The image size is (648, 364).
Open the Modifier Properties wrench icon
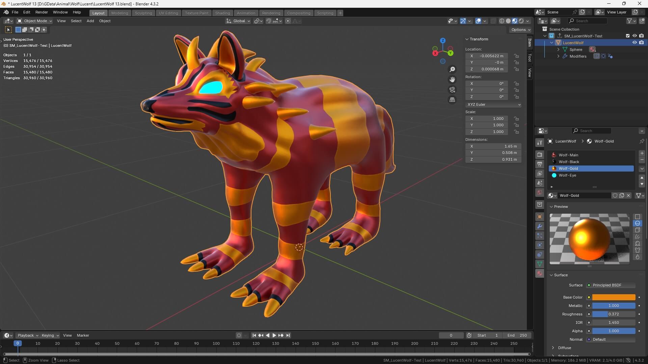(540, 226)
